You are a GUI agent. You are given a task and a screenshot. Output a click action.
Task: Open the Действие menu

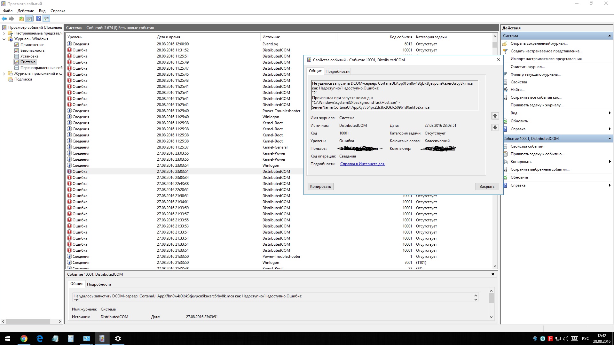(x=26, y=11)
